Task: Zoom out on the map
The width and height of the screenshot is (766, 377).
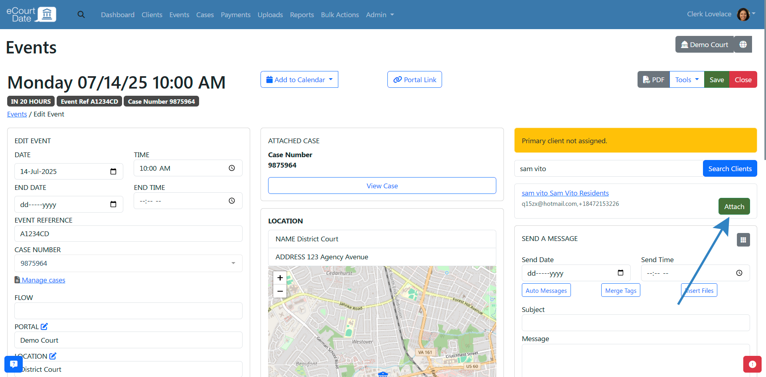Action: coord(280,291)
